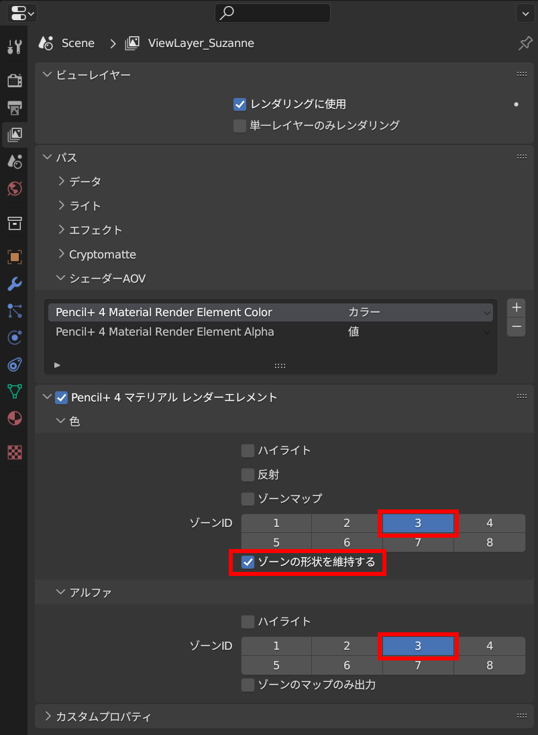The image size is (538, 735).
Task: Expand the AOV list filter triangle
Action: coord(57,365)
